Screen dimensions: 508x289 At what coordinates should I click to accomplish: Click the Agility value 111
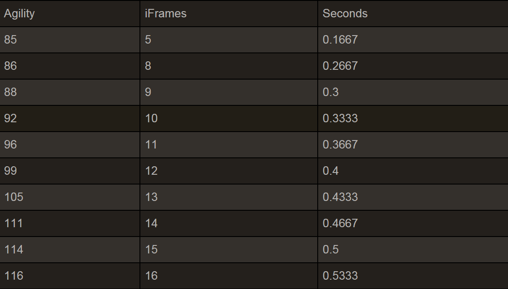pyautogui.click(x=14, y=224)
